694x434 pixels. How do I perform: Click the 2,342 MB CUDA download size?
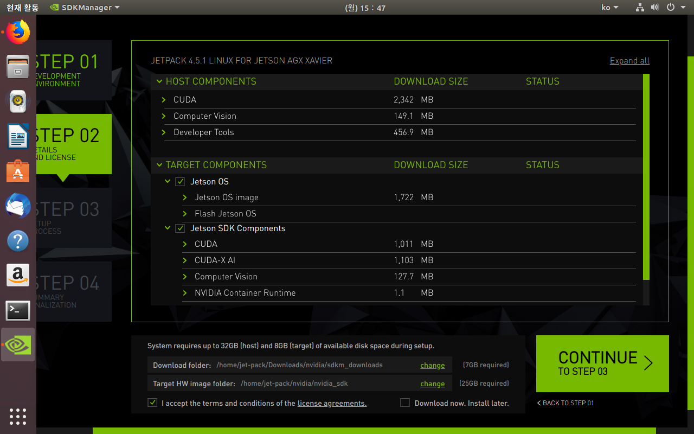[x=413, y=100]
